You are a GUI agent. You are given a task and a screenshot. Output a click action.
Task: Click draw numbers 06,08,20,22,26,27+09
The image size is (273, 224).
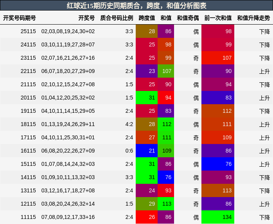[68, 151]
